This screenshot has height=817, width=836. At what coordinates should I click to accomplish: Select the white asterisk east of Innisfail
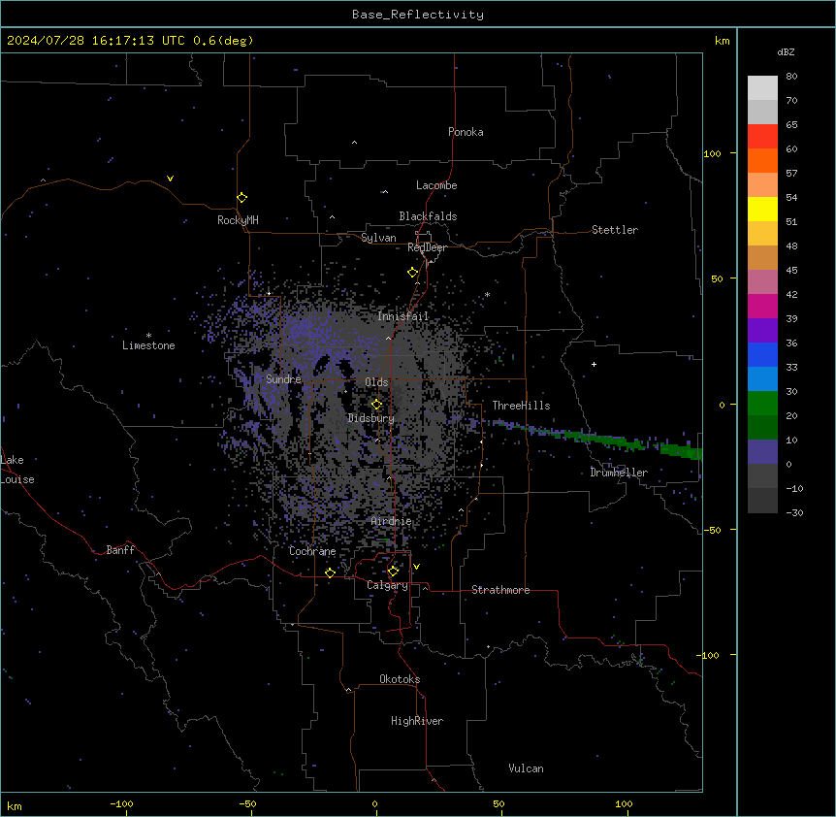[487, 294]
